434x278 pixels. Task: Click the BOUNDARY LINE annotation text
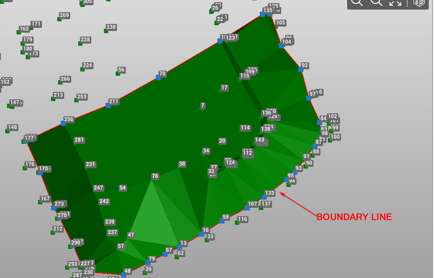pos(354,217)
